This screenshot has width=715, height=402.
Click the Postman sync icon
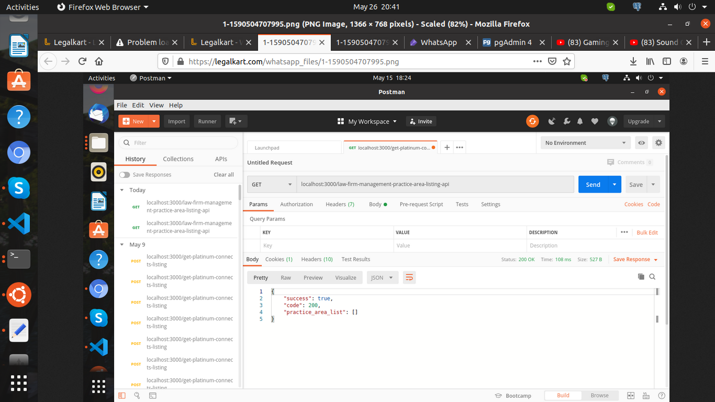click(532, 121)
